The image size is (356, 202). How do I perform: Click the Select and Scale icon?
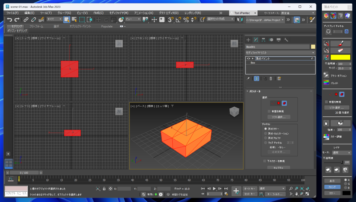(113, 20)
